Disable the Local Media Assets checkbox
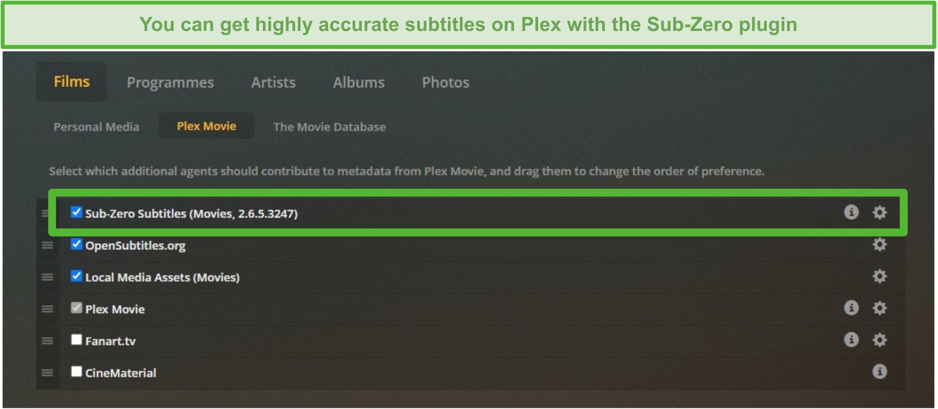This screenshot has width=938, height=409. pyautogui.click(x=76, y=276)
